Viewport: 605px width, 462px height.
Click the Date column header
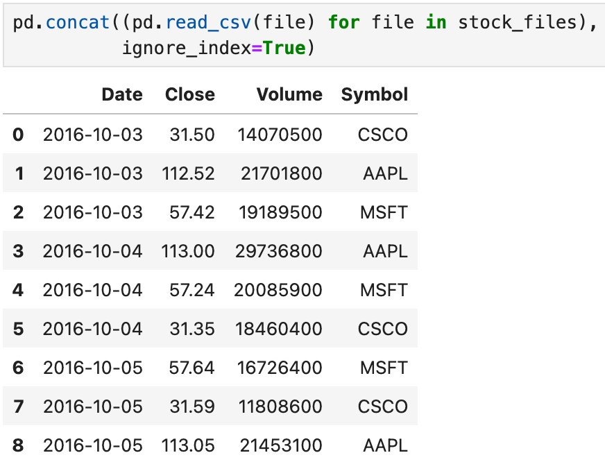122,94
